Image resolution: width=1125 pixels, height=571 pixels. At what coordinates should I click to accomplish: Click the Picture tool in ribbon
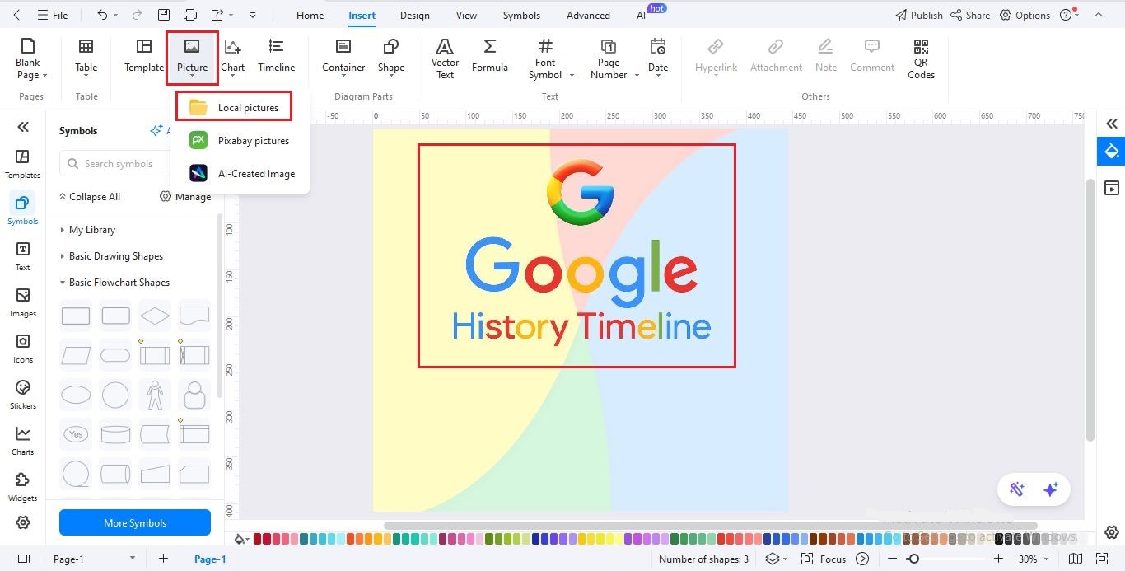point(192,57)
